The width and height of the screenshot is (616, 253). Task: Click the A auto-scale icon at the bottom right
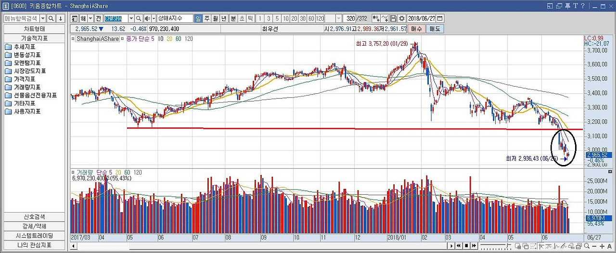tap(610, 246)
